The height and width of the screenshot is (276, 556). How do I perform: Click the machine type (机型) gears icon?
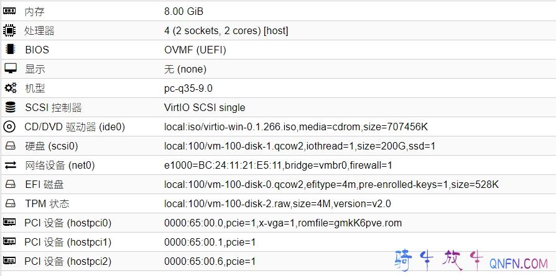(x=10, y=88)
